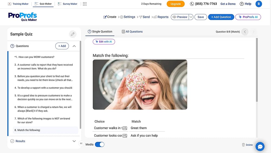Click the Upgrade button
Viewport: 271px width, 153px height.
tap(176, 4)
